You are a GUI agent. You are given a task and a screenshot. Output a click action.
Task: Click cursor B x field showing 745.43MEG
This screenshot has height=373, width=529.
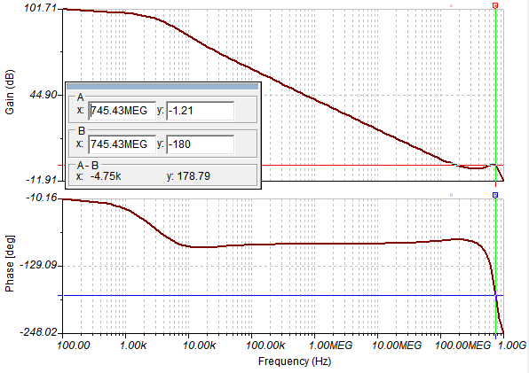(122, 144)
